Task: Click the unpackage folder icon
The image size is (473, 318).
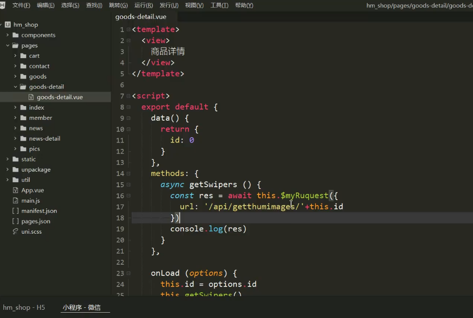Action: click(16, 169)
